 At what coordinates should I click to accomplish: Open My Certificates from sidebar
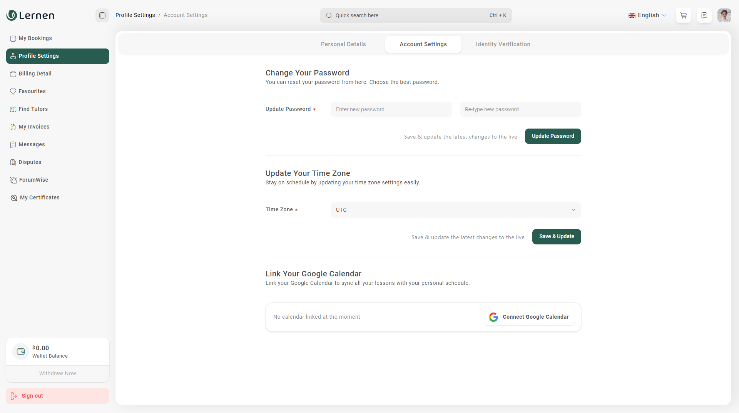tap(39, 197)
